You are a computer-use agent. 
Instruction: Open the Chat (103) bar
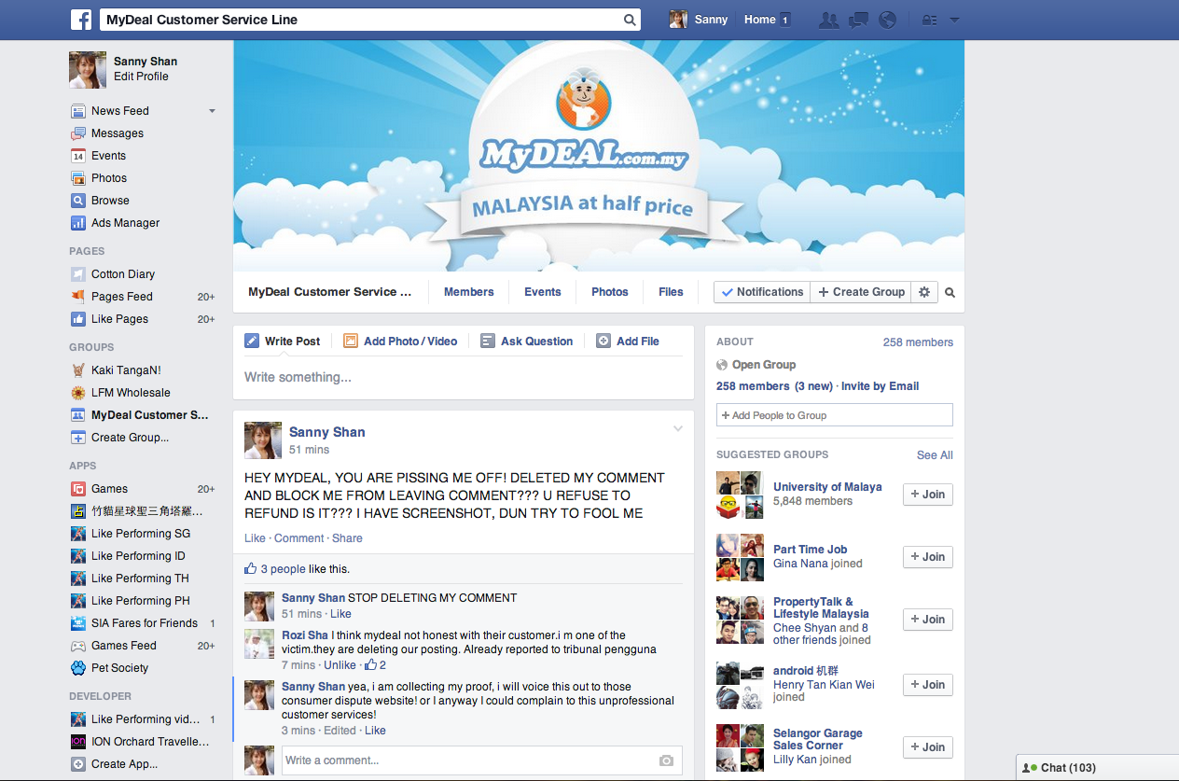1098,768
